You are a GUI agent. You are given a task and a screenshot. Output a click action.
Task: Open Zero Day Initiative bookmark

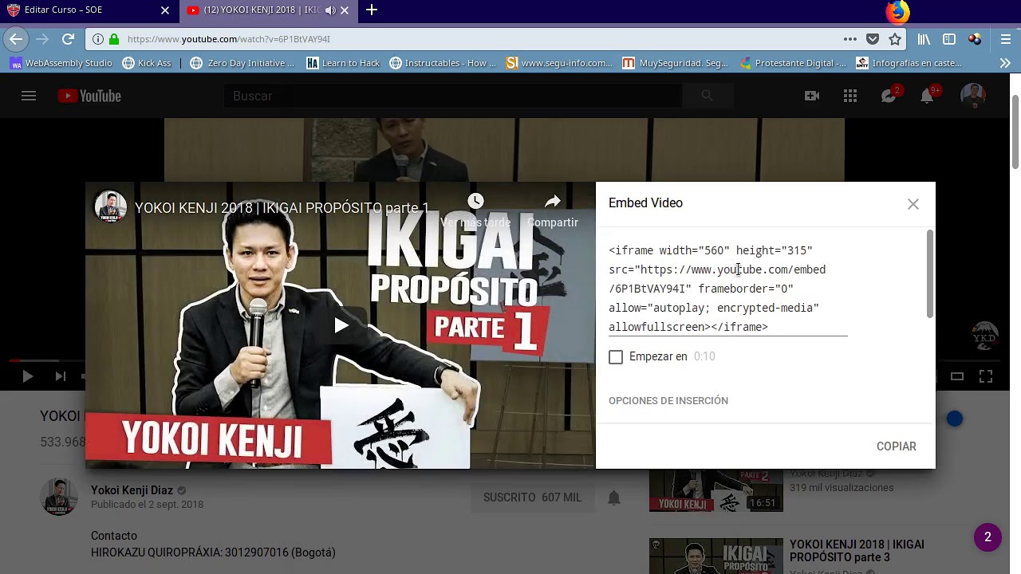(x=242, y=63)
